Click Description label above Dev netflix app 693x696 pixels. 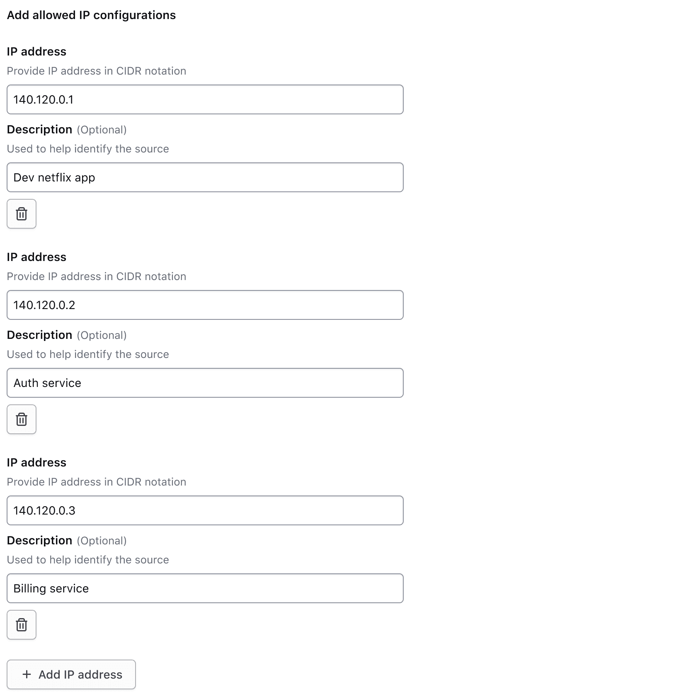(x=40, y=129)
